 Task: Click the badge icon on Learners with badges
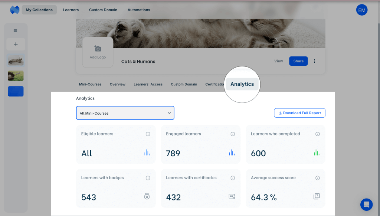click(147, 196)
